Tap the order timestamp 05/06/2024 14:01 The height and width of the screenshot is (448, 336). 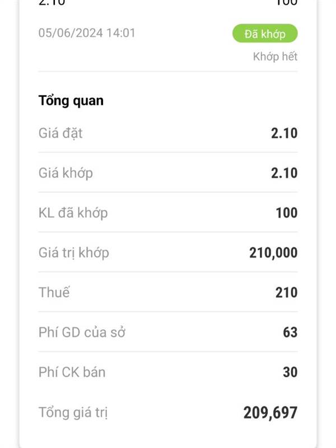click(x=87, y=33)
